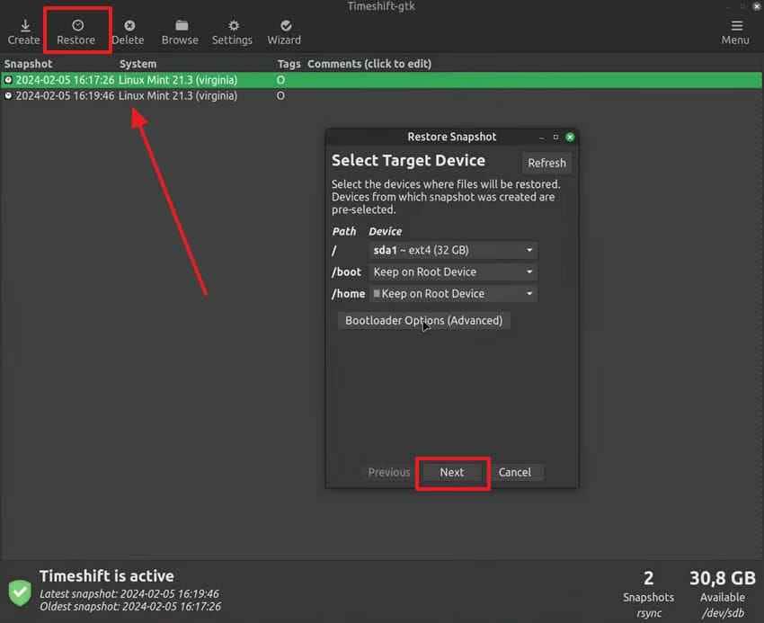This screenshot has height=623, width=764.
Task: Select highlighted snapshot 2024-02-05 16:17:26
Action: click(x=381, y=80)
